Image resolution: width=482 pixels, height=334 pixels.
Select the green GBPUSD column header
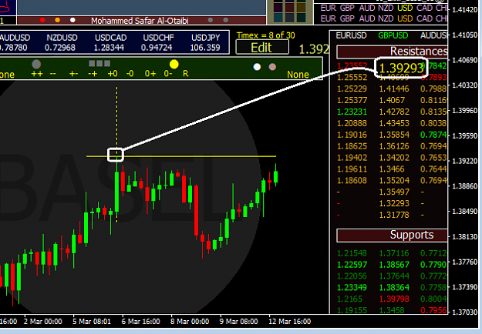point(393,35)
